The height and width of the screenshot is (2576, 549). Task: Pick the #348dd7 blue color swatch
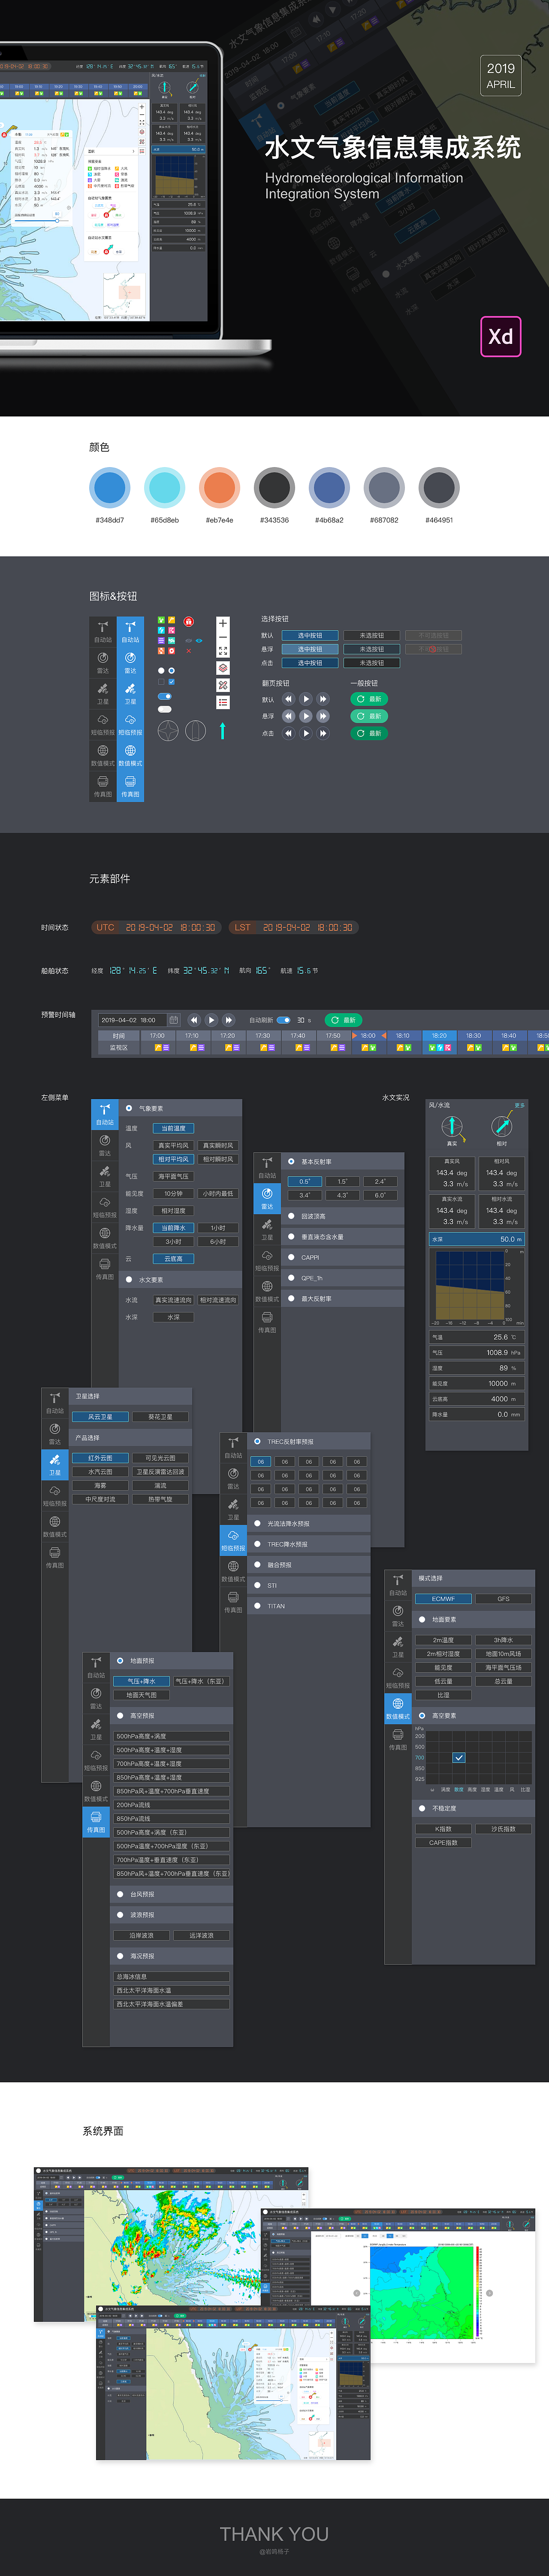pyautogui.click(x=110, y=488)
